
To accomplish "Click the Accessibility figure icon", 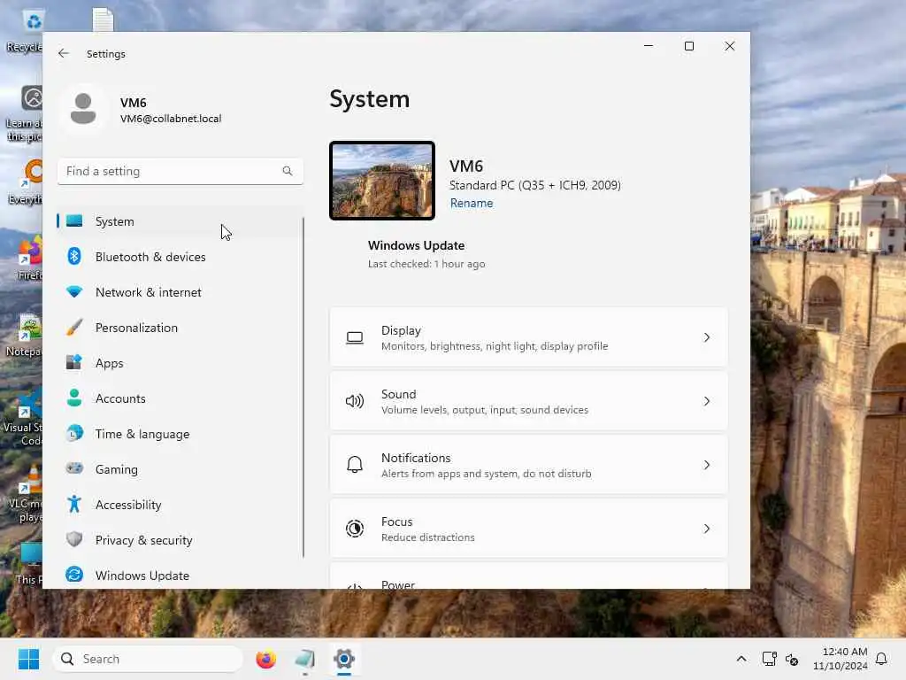I will point(74,504).
